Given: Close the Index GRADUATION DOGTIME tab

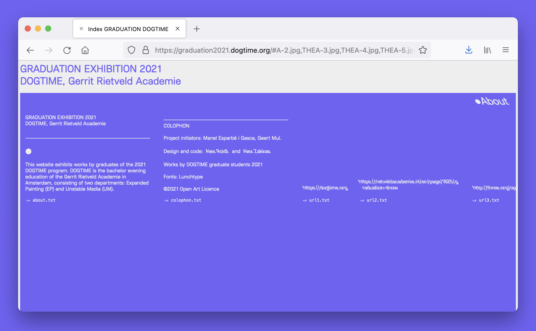Looking at the screenshot, I should click(x=178, y=29).
